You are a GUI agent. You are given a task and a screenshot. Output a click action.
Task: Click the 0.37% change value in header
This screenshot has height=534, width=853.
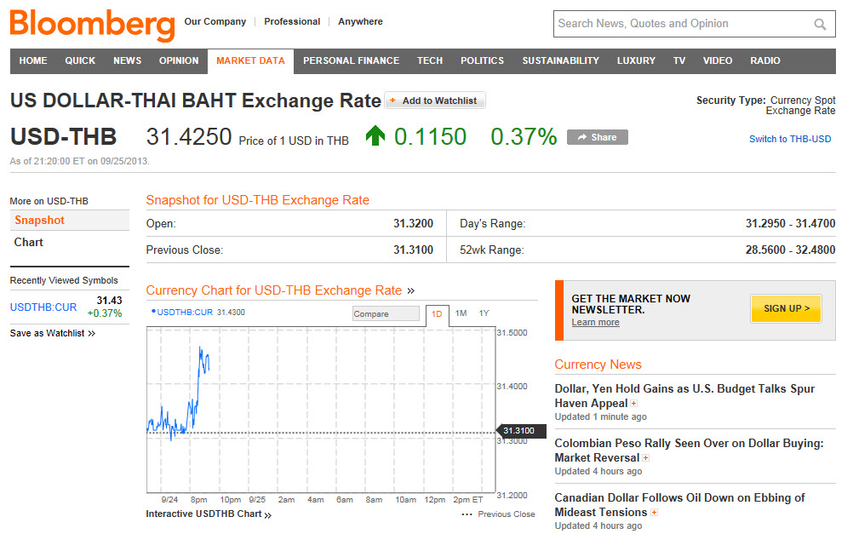[524, 136]
